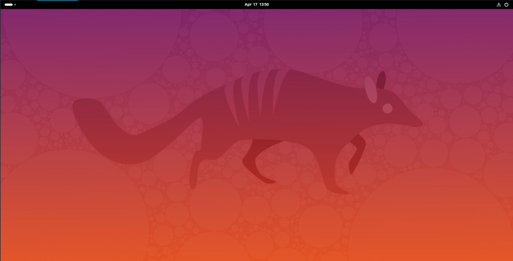Click the numbat's light rear leg

tap(197, 162)
